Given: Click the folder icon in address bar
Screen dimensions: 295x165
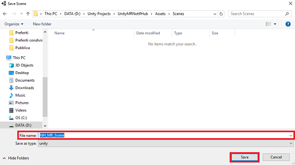Looking at the screenshot, I should (x=35, y=14).
